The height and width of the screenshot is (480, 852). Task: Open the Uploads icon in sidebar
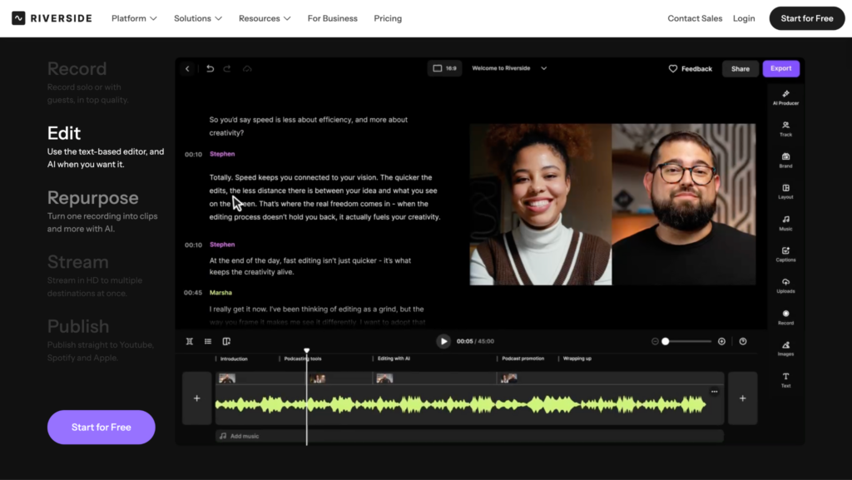click(785, 285)
